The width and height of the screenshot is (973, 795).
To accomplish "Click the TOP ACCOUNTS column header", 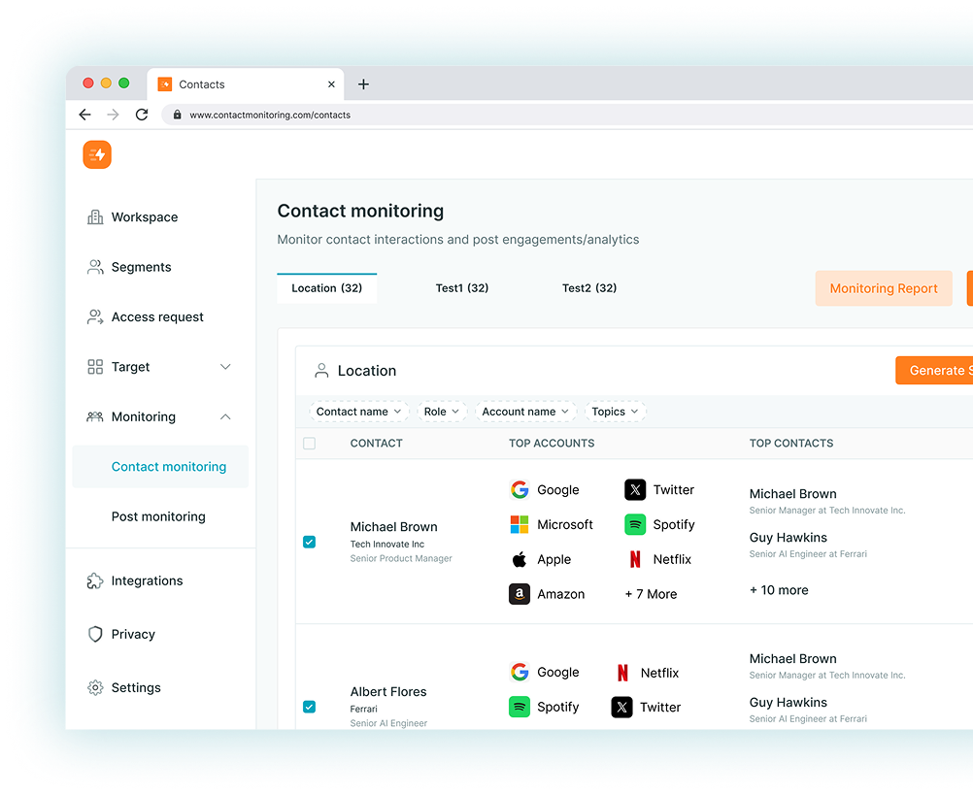I will (552, 444).
